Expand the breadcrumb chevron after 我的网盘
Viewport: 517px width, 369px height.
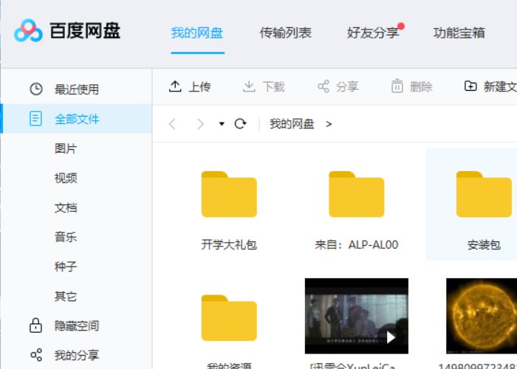[329, 124]
